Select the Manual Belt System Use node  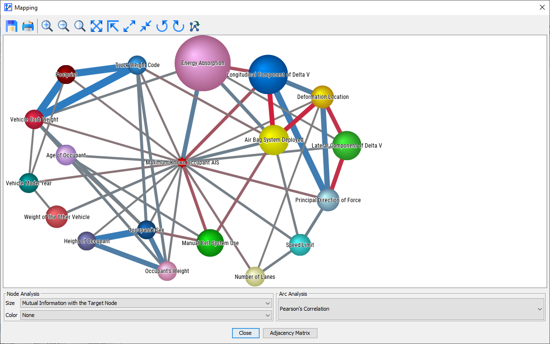coord(210,243)
